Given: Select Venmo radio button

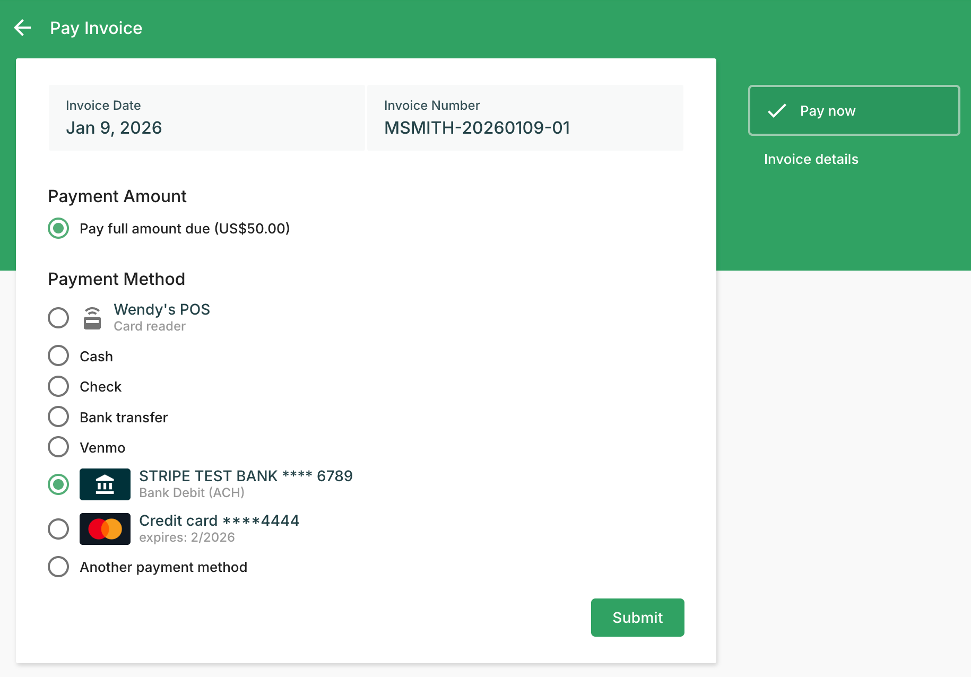Looking at the screenshot, I should tap(58, 447).
